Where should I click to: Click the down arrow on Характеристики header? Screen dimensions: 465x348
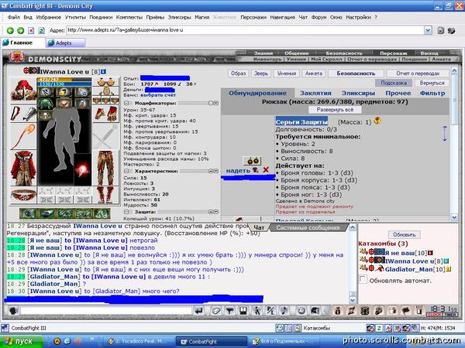point(216,171)
